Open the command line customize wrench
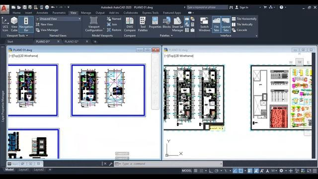Viewport: 318px width, 179px height. (110, 164)
